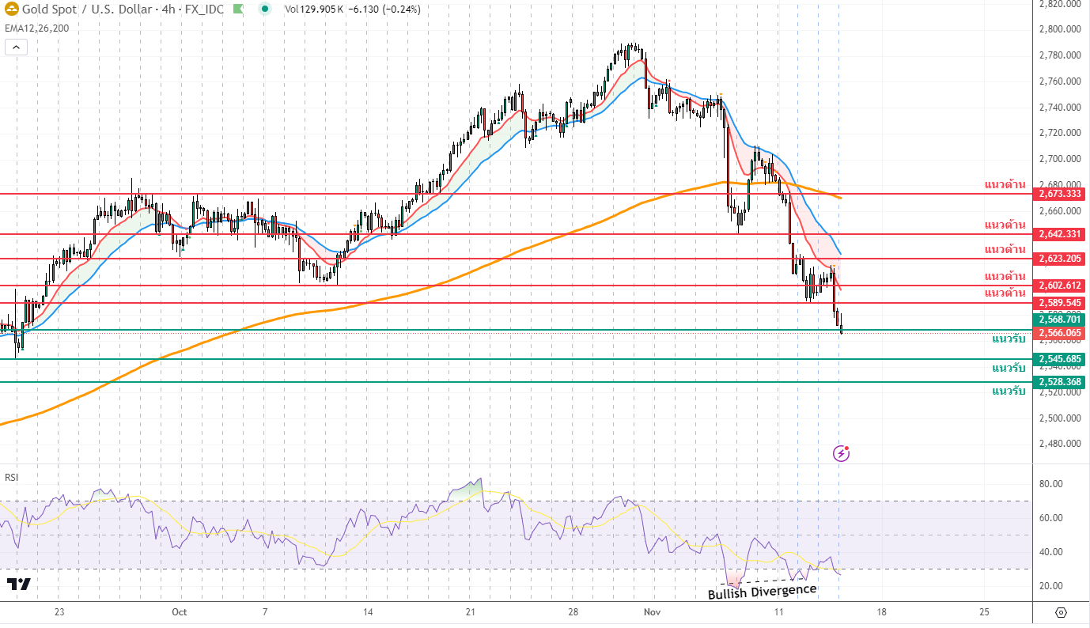This screenshot has height=628, width=1090.
Task: Click the gold bars symbol icon
Action: [10, 9]
